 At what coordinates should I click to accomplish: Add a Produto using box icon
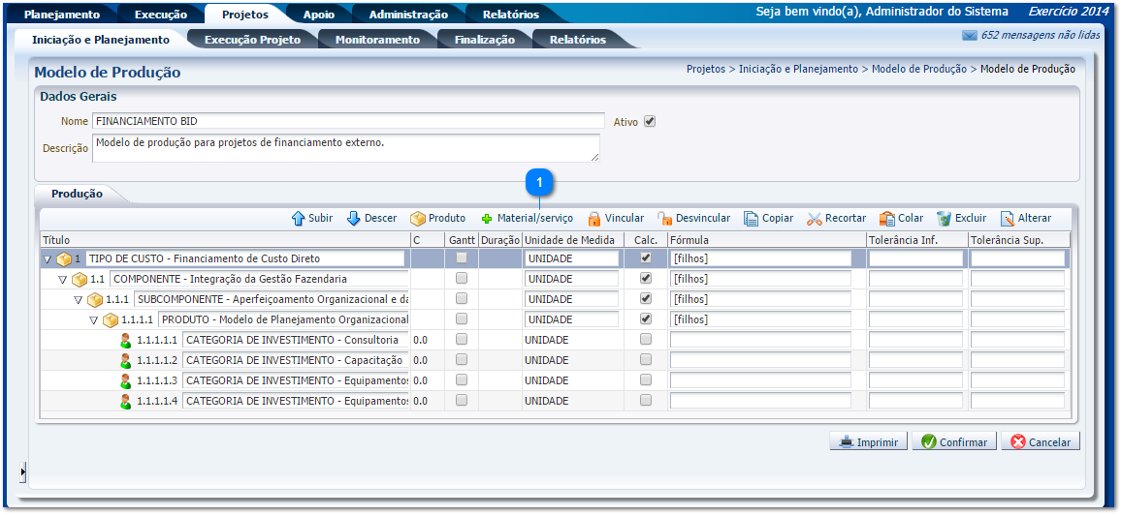tap(418, 219)
